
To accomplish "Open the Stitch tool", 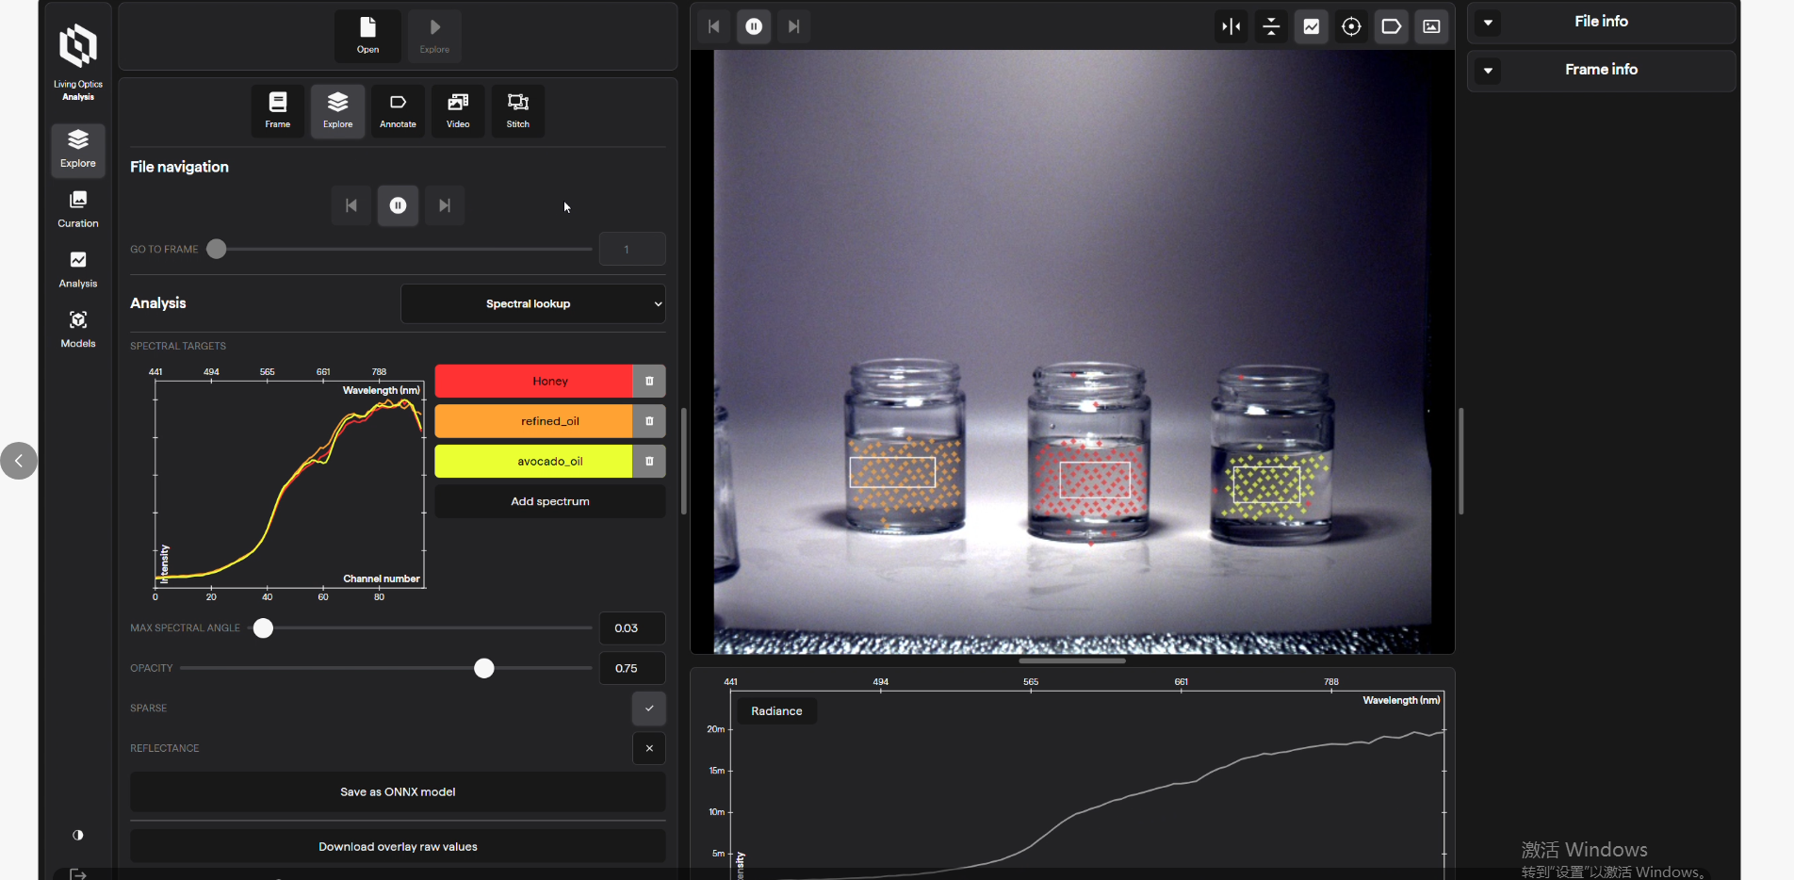I will click(517, 111).
